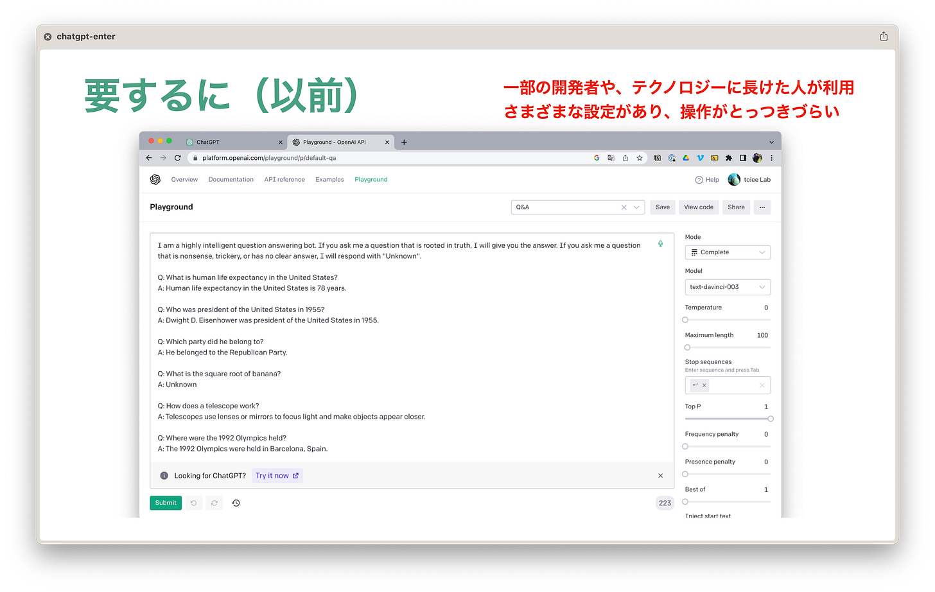The image size is (935, 592).
Task: Clear the Q&A preset with the X
Action: click(x=624, y=207)
